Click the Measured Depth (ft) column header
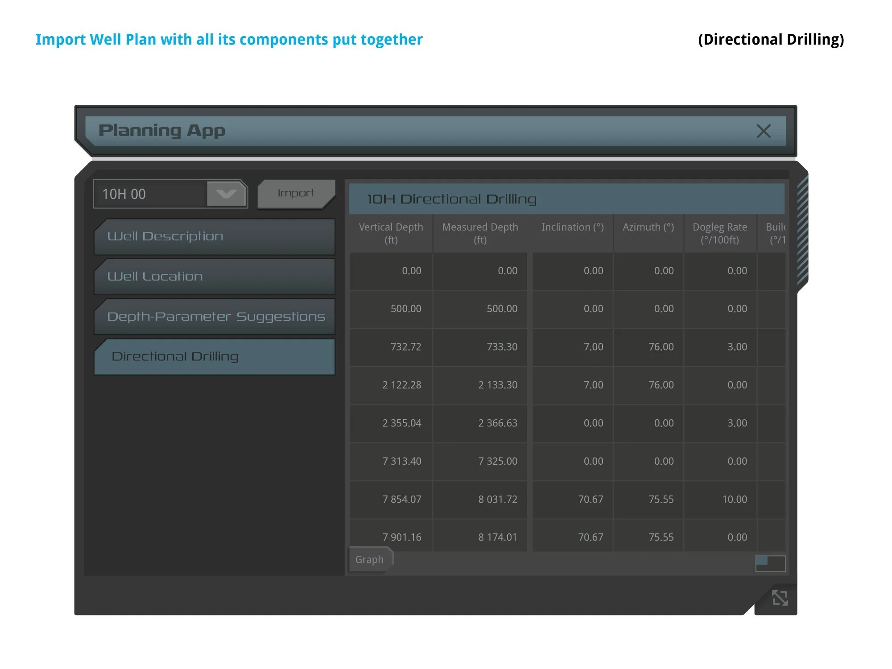Screen dimensions: 892x669 480,233
